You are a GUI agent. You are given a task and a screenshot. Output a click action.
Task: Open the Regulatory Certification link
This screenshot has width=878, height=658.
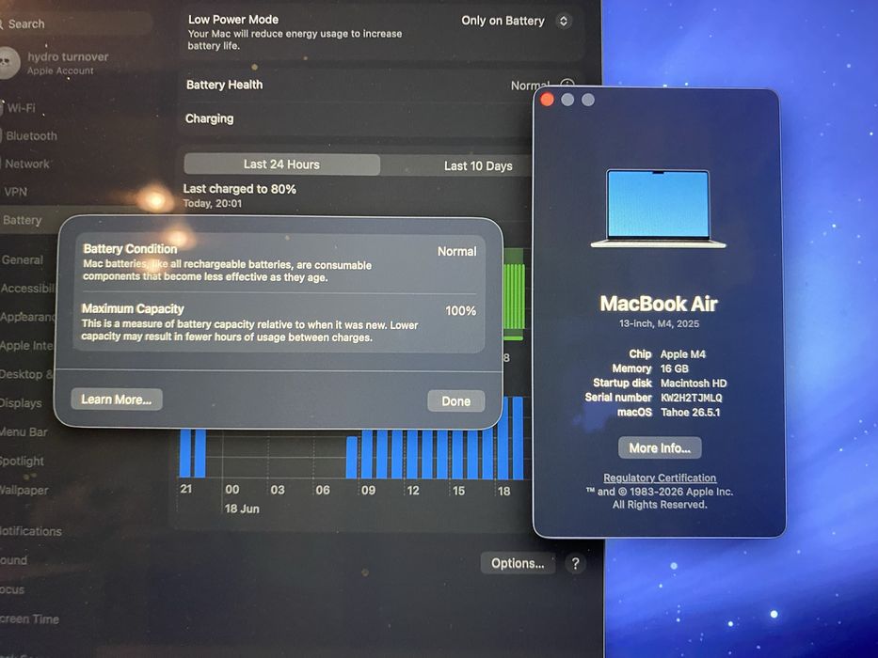point(660,478)
